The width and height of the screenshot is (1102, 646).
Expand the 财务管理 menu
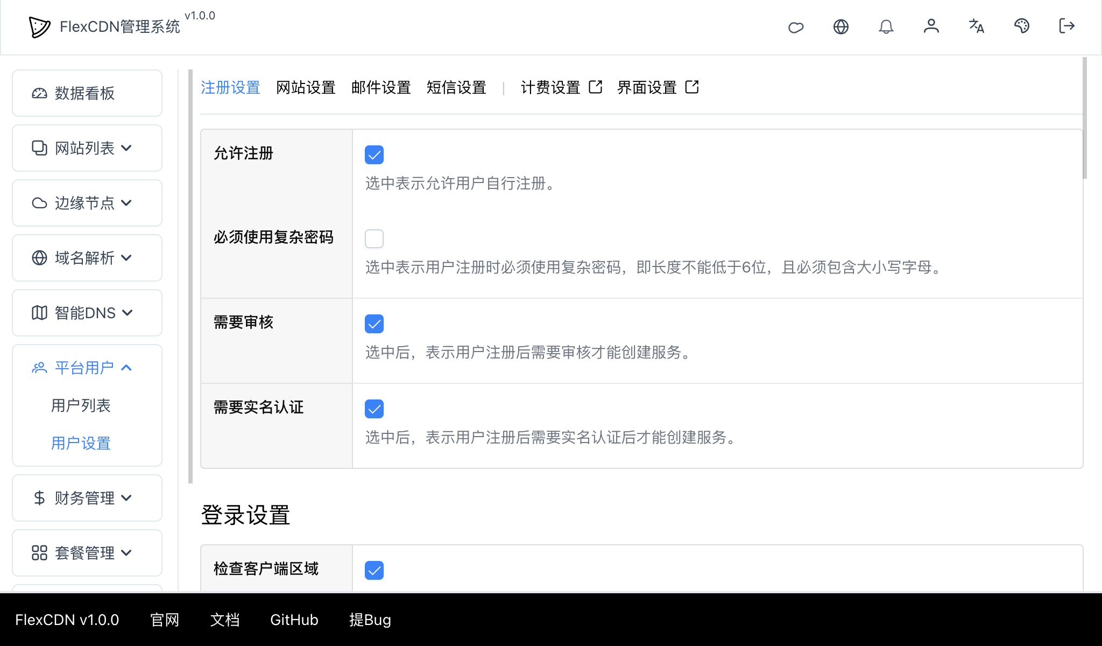(87, 498)
